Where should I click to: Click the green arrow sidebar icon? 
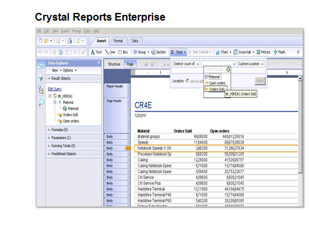41,78
